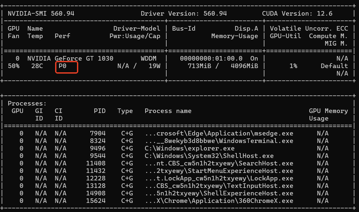This screenshot has height=212, width=359.
Task: Click the Processes section header
Action: 27,104
